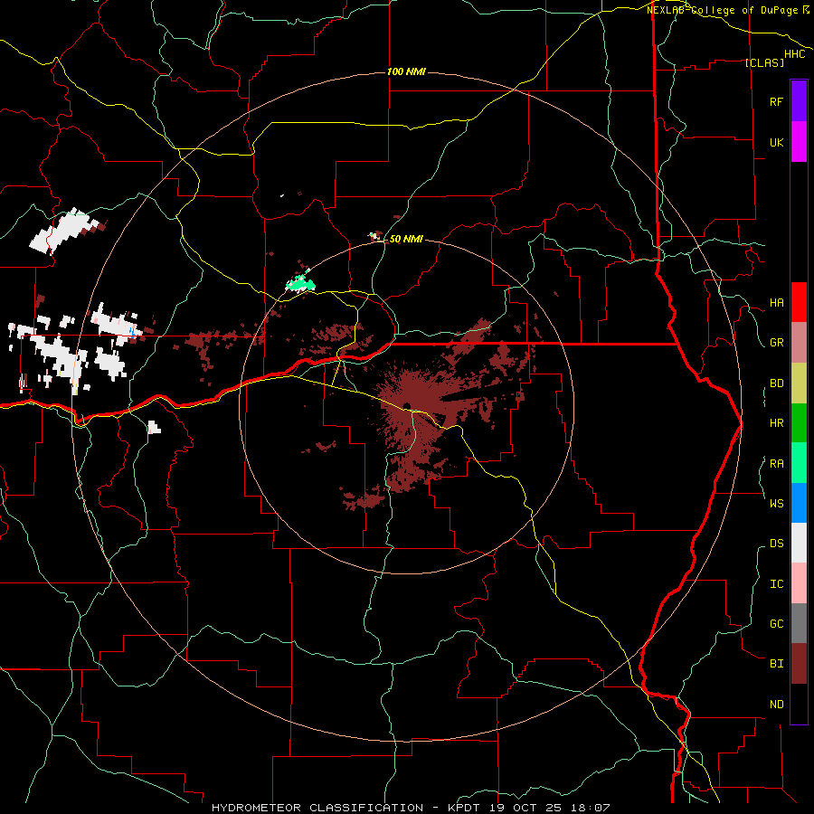
Task: Click the UK magenta legend swatch
Action: pos(799,142)
